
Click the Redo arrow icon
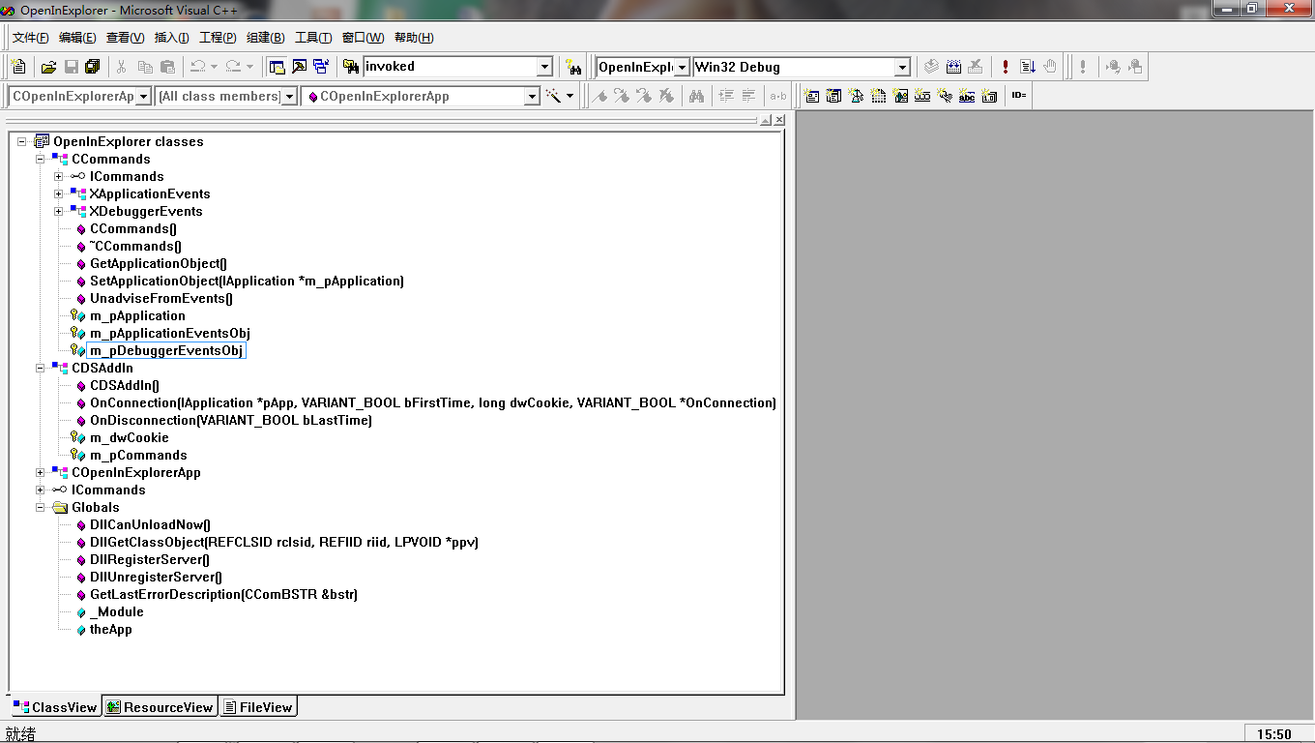(233, 67)
